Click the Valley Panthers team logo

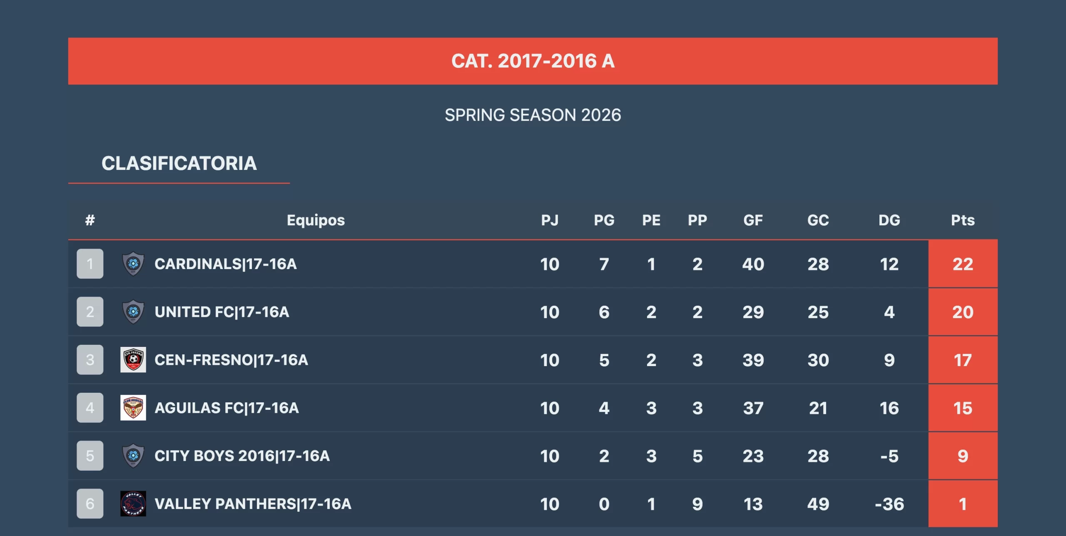click(133, 504)
